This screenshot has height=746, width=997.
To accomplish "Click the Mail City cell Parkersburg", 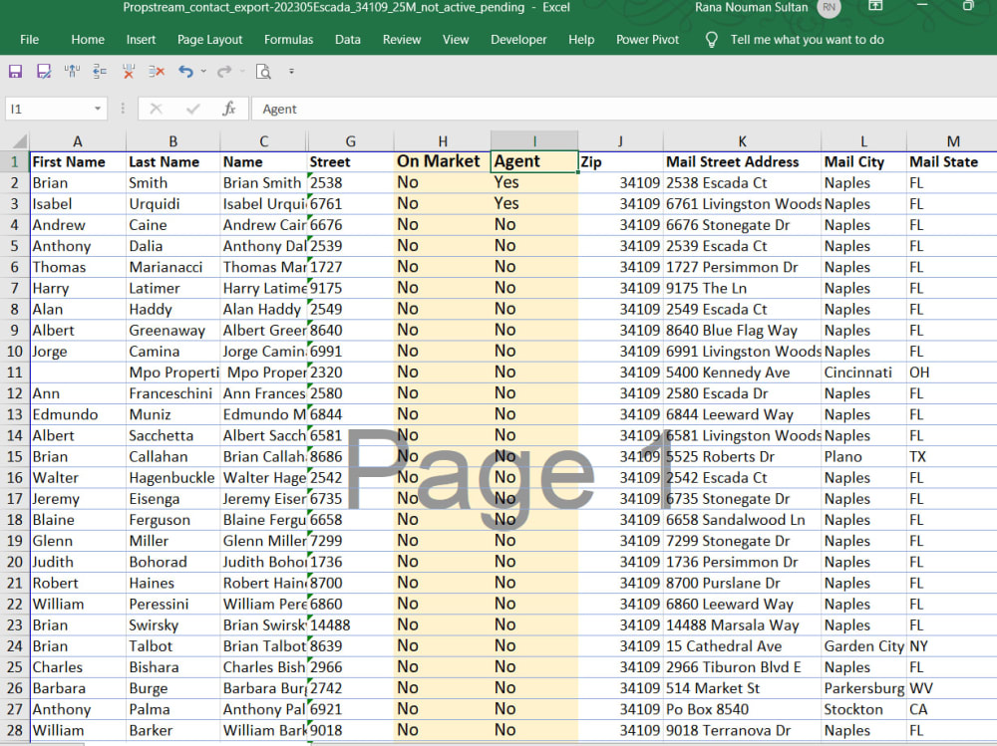I will (x=864, y=688).
